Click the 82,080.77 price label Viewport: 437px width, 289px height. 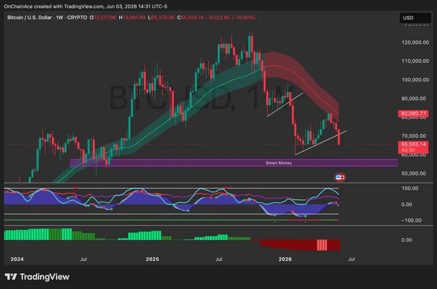413,113
